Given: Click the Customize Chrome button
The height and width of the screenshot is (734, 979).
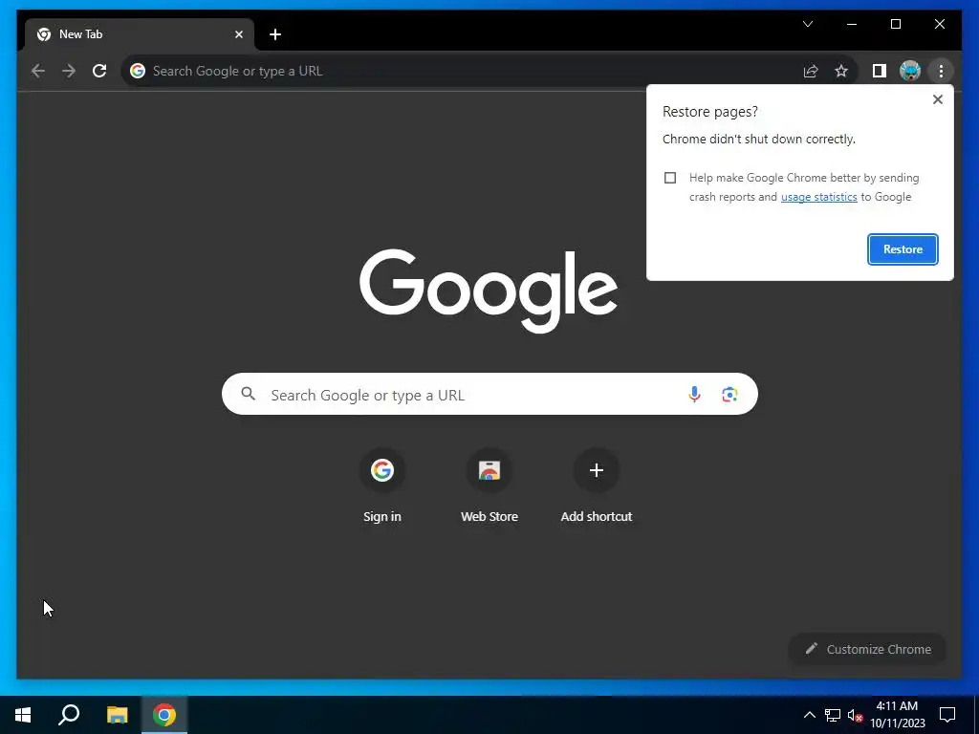Looking at the screenshot, I should 867,649.
